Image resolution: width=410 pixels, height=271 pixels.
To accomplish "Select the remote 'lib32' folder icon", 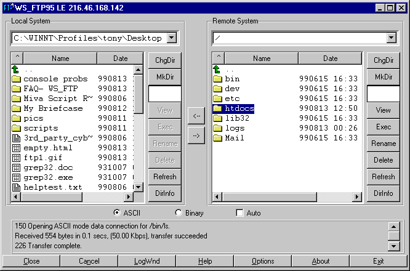I will tap(217, 118).
